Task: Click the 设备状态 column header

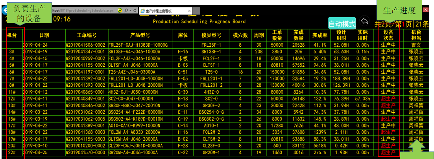Action: click(388, 35)
